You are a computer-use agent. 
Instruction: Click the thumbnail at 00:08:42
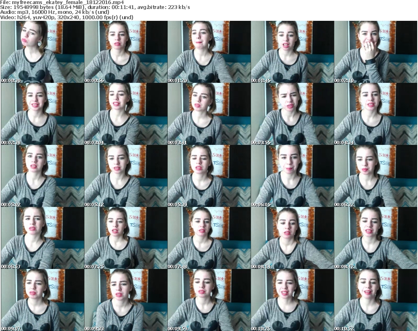375,238
